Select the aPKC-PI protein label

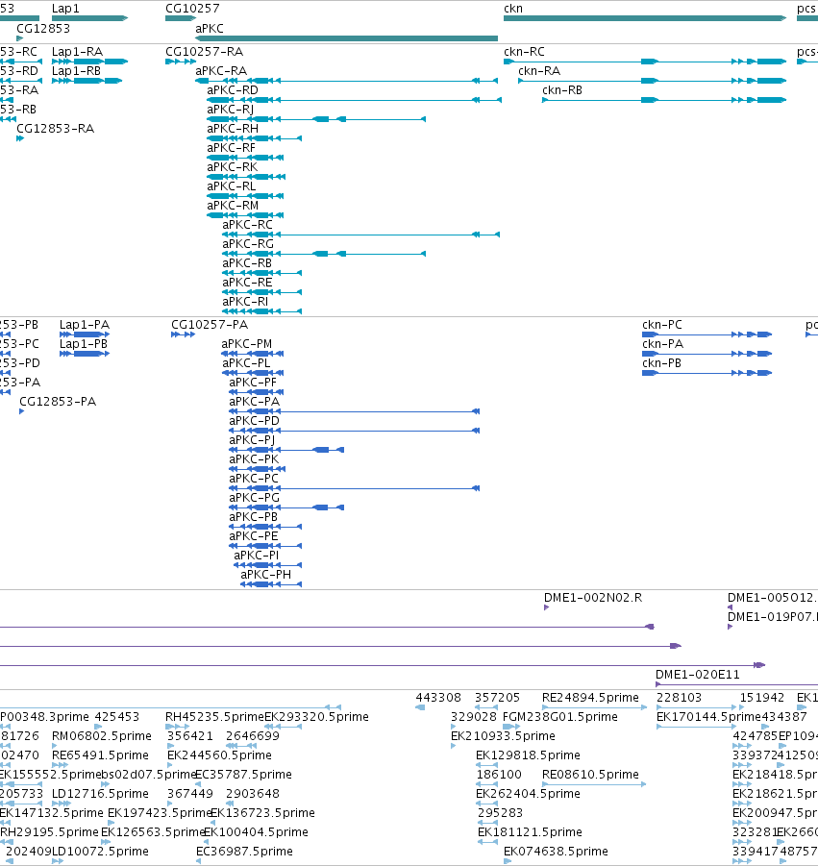pyautogui.click(x=257, y=556)
